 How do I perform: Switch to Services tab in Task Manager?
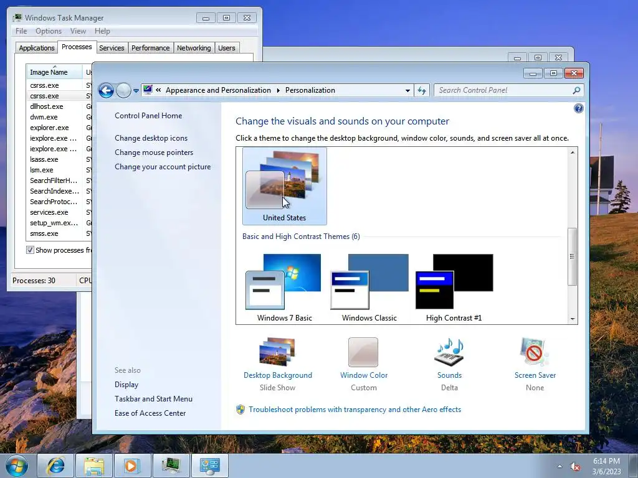click(x=112, y=48)
